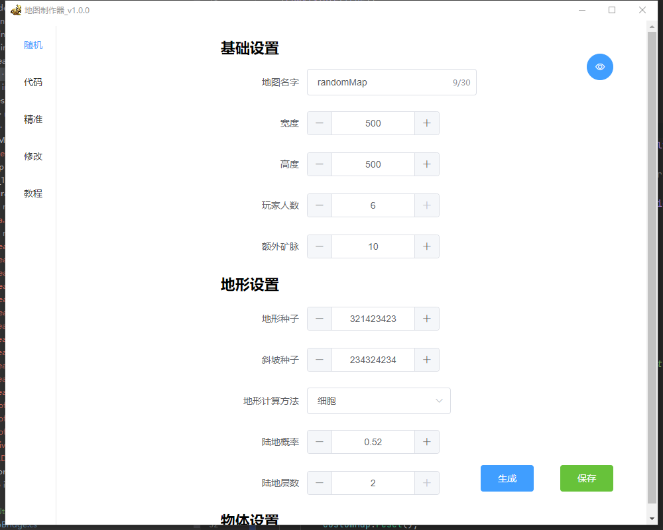Select the 精准 sidebar tab
Viewport: 663px width, 530px height.
[33, 119]
